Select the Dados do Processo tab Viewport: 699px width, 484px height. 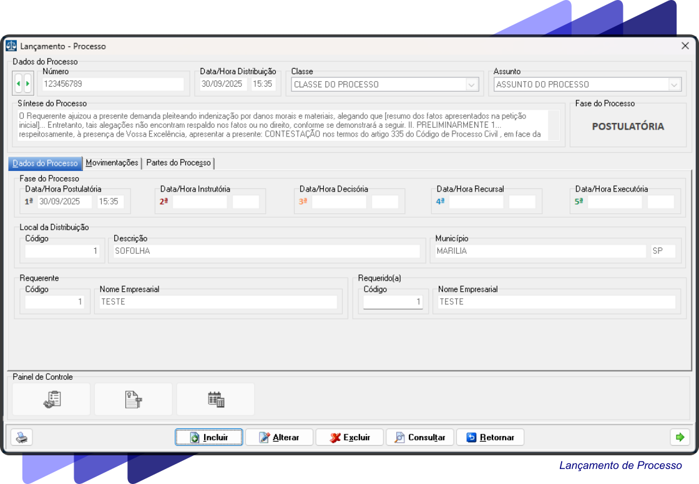(x=45, y=163)
